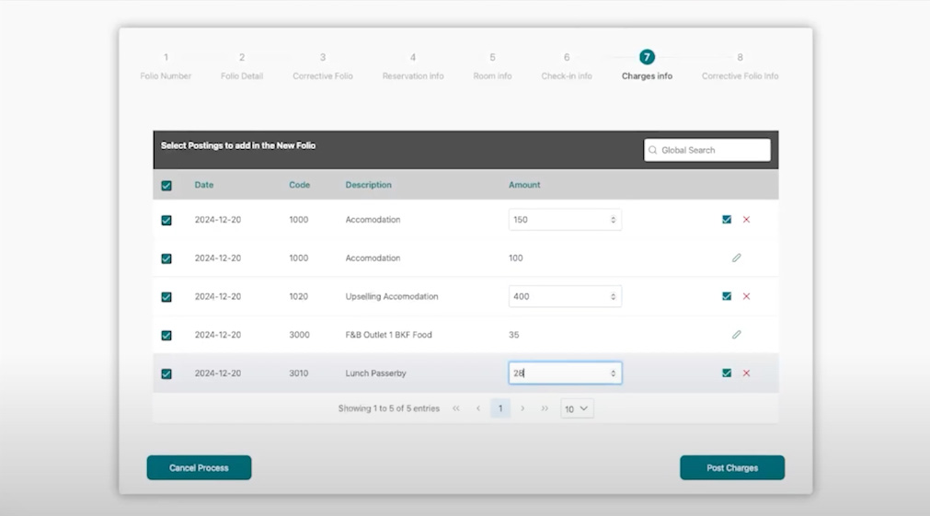
Task: Cancel edit on Accomodation 150 row
Action: pyautogui.click(x=746, y=220)
